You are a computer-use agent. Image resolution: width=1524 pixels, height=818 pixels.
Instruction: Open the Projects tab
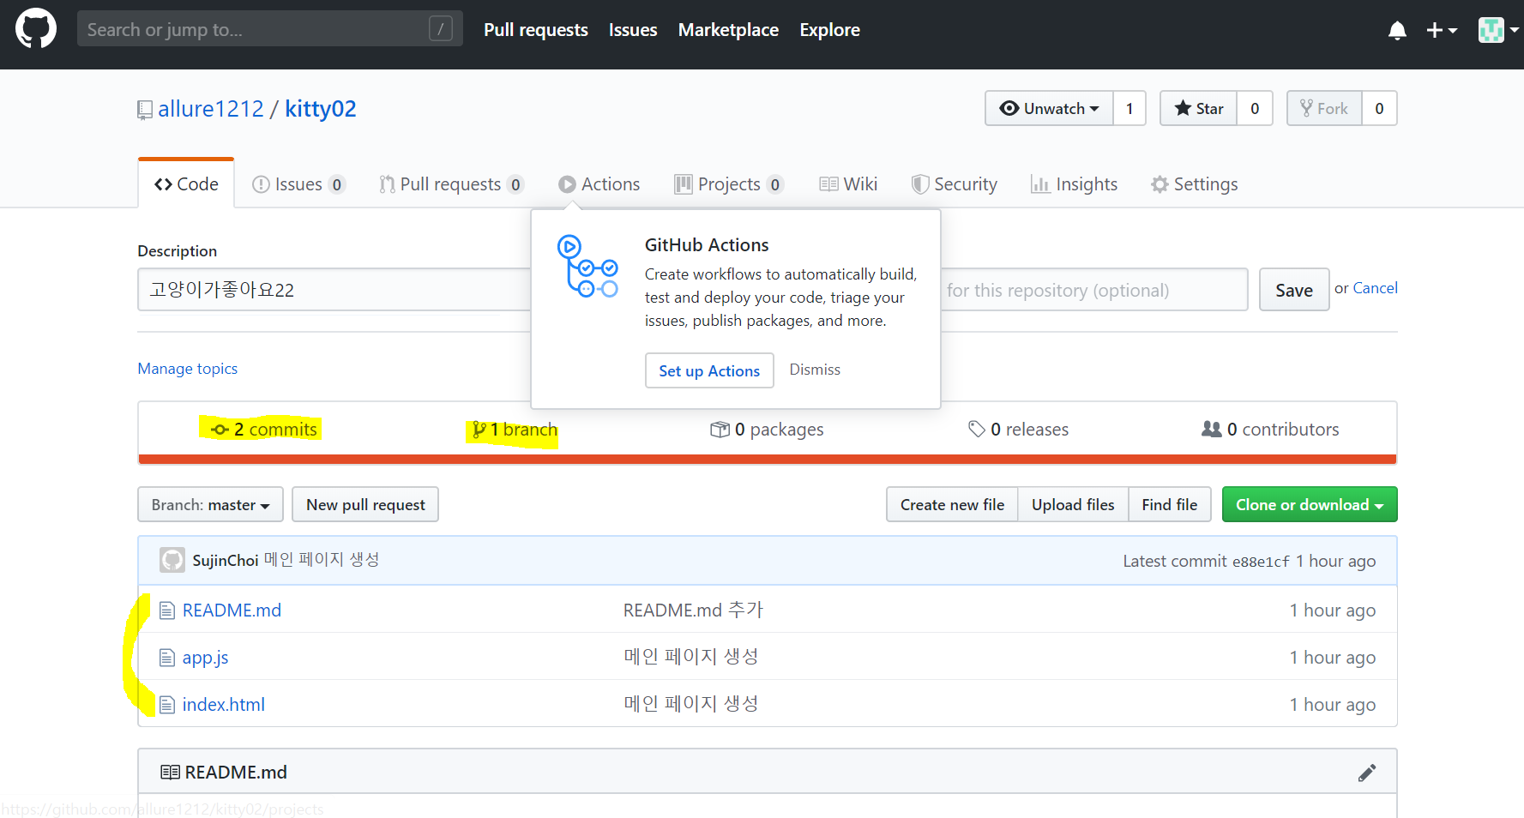click(x=729, y=184)
